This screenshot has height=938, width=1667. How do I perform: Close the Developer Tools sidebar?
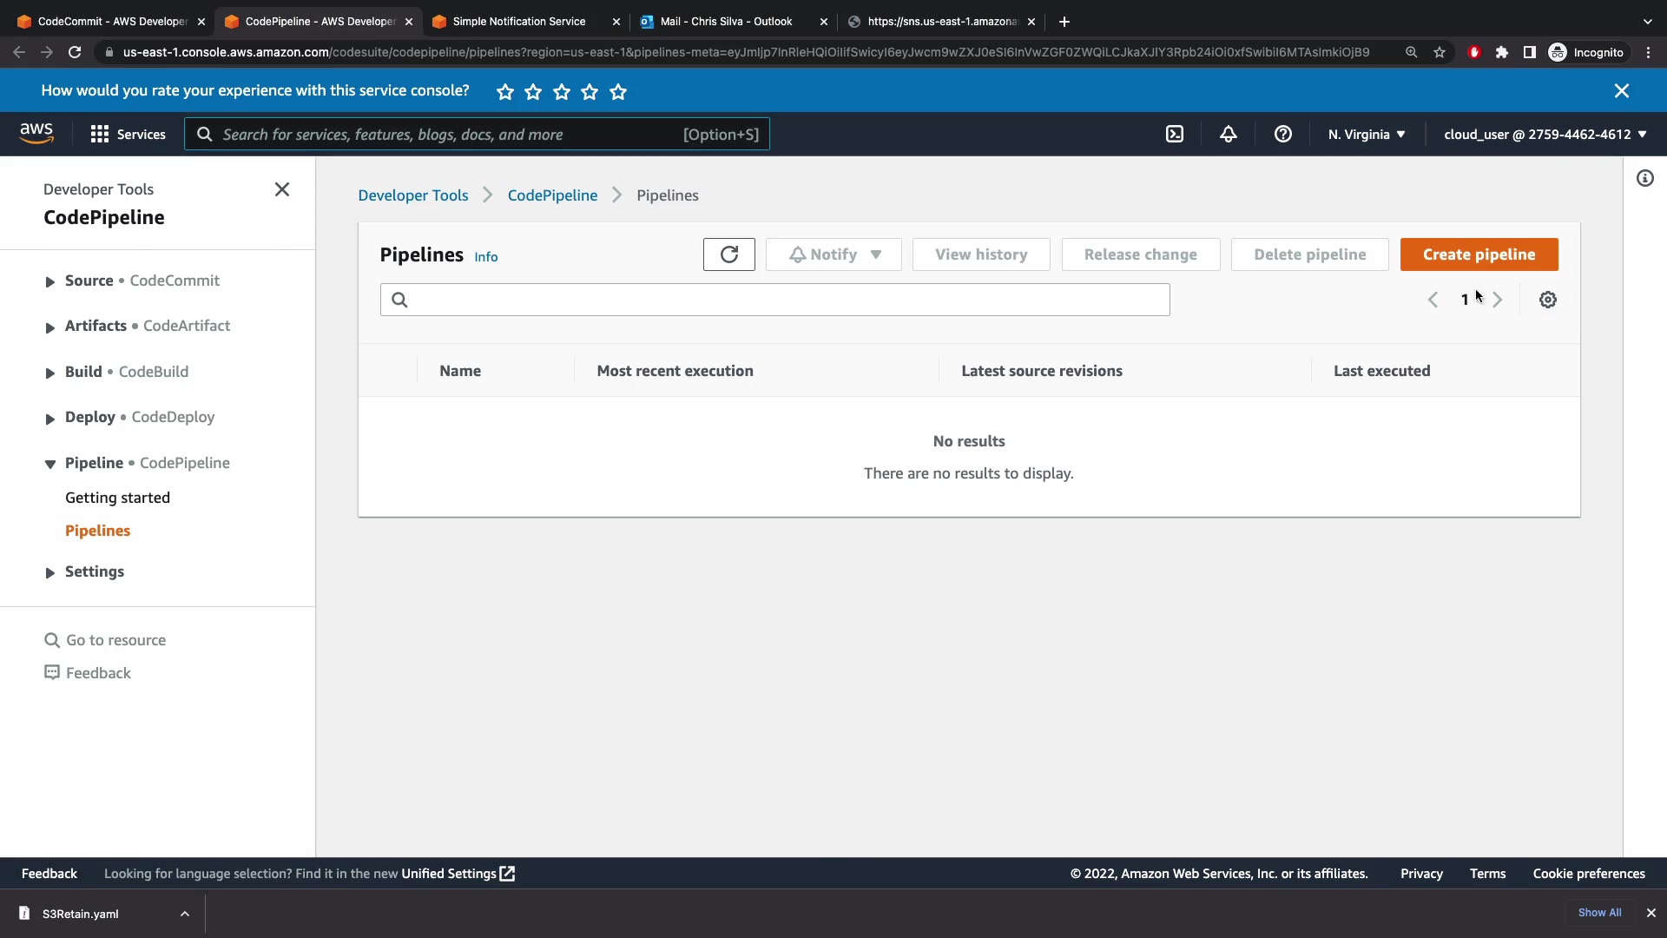(x=282, y=189)
